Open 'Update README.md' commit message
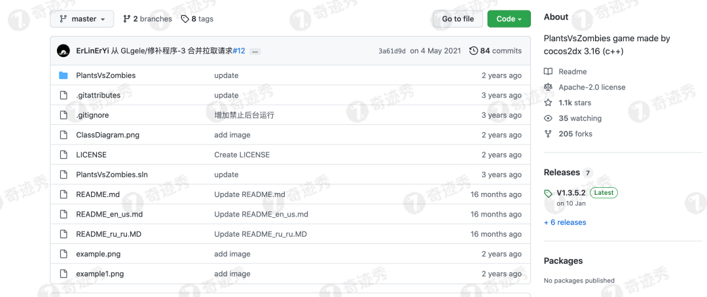 (x=250, y=194)
